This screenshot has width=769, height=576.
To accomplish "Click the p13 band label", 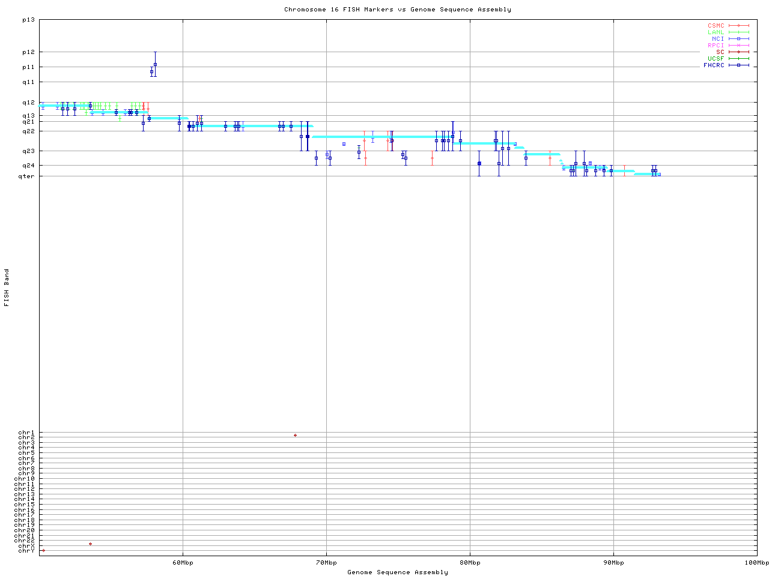I will pyautogui.click(x=28, y=20).
